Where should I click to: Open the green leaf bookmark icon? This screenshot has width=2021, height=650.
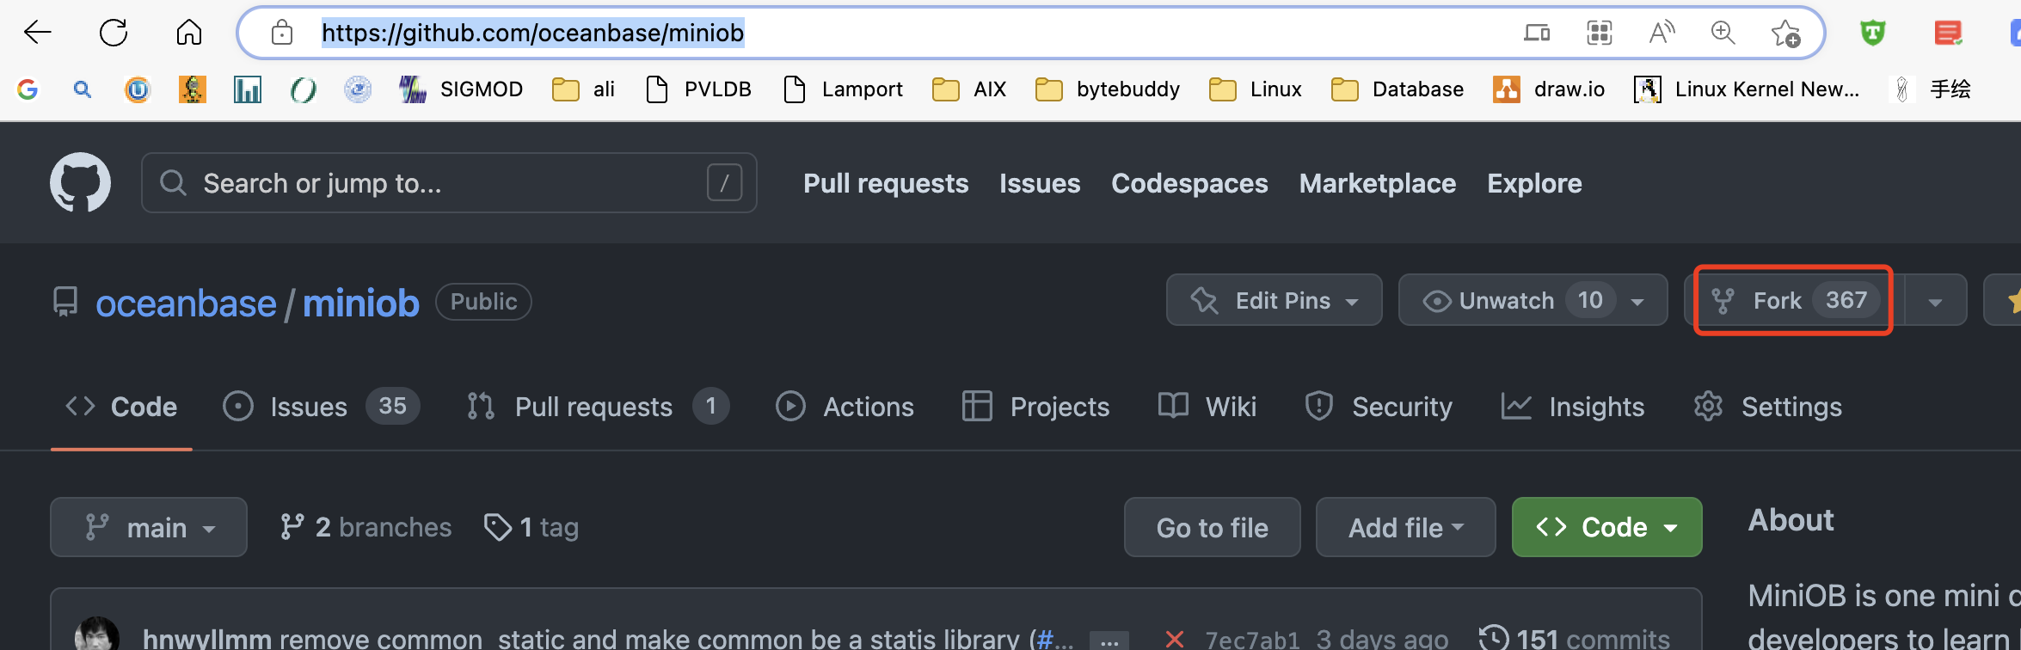303,89
